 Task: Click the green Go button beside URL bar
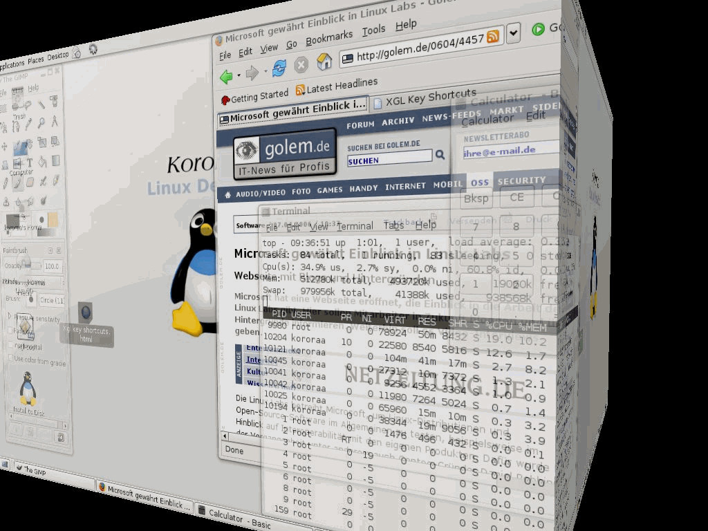pos(538,29)
